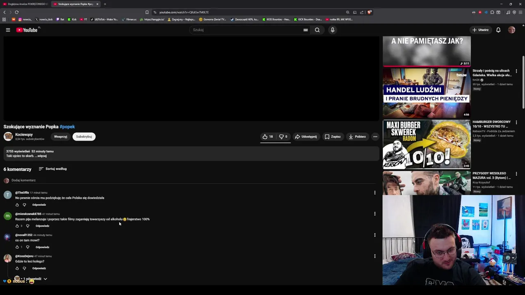Open the on-screen keyboard icon in the search box
The image size is (525, 295).
click(x=306, y=30)
